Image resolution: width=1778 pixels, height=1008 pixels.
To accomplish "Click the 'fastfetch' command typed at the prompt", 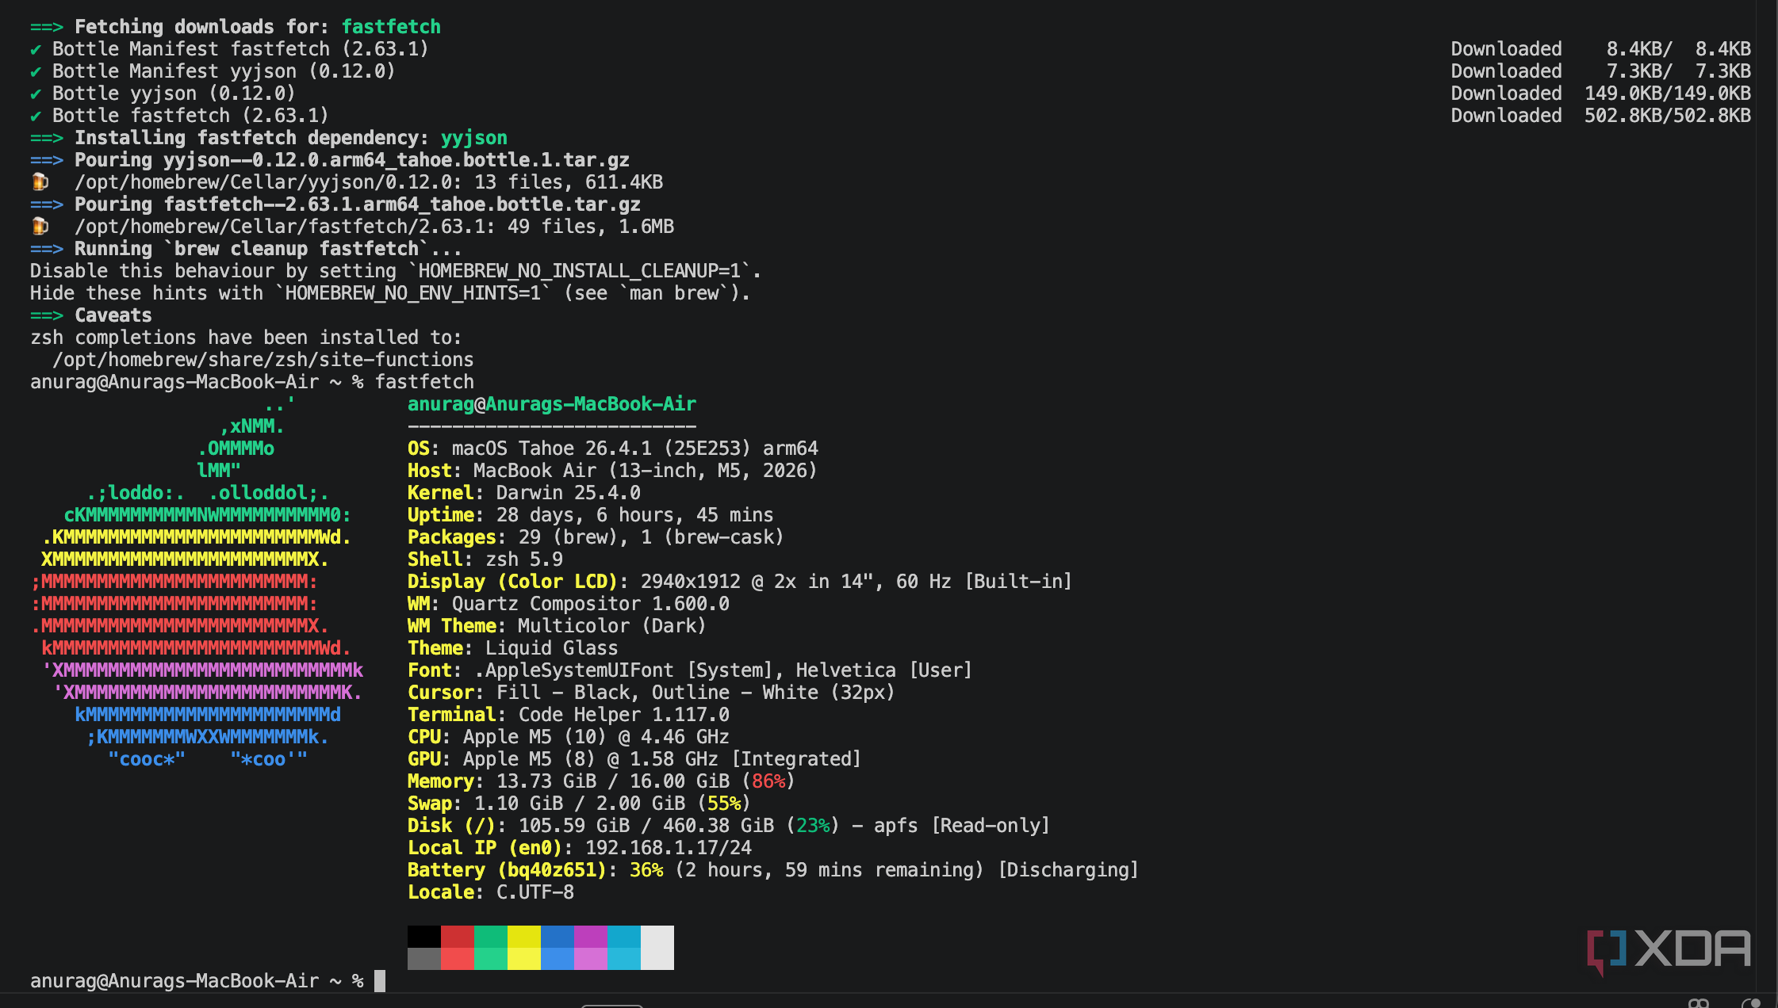I will click(x=424, y=382).
